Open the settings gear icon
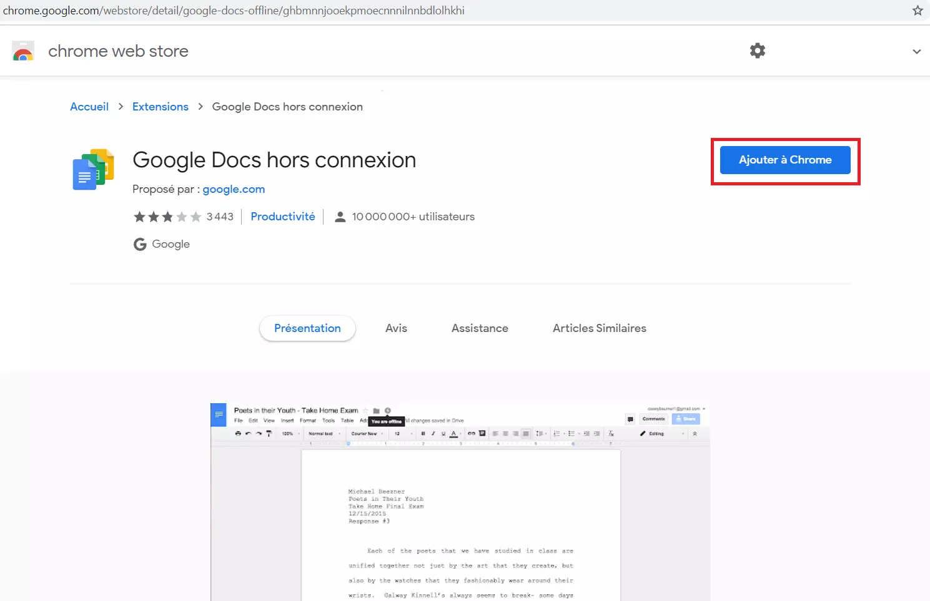The width and height of the screenshot is (930, 601). tap(758, 51)
